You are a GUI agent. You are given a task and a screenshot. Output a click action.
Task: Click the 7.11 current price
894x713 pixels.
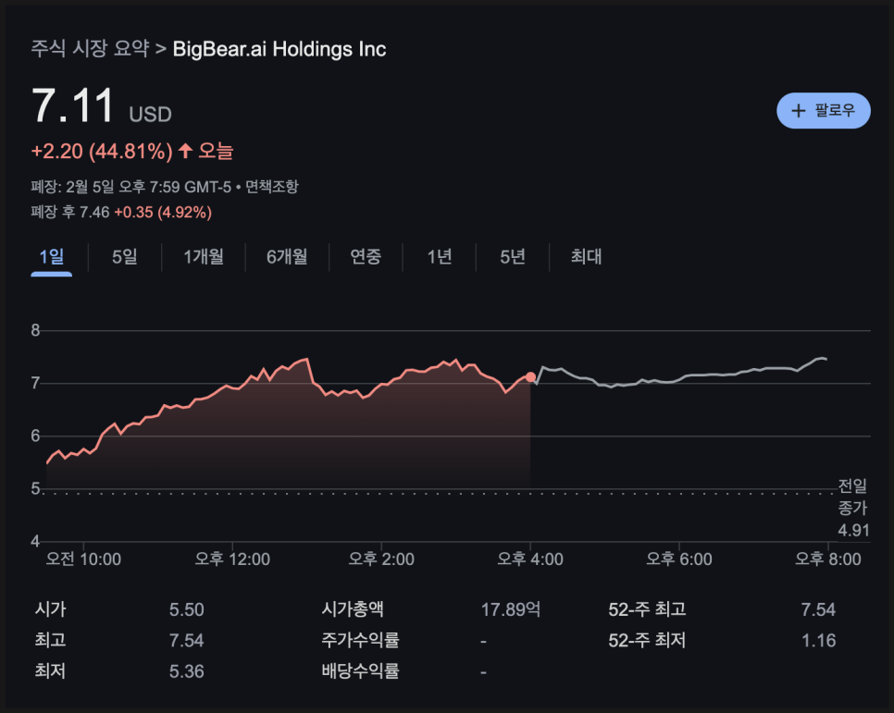(x=72, y=105)
